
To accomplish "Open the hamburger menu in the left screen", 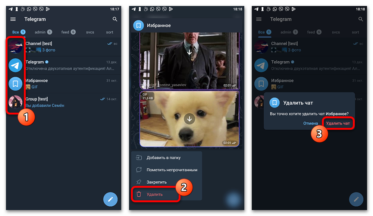I will [x=13, y=19].
